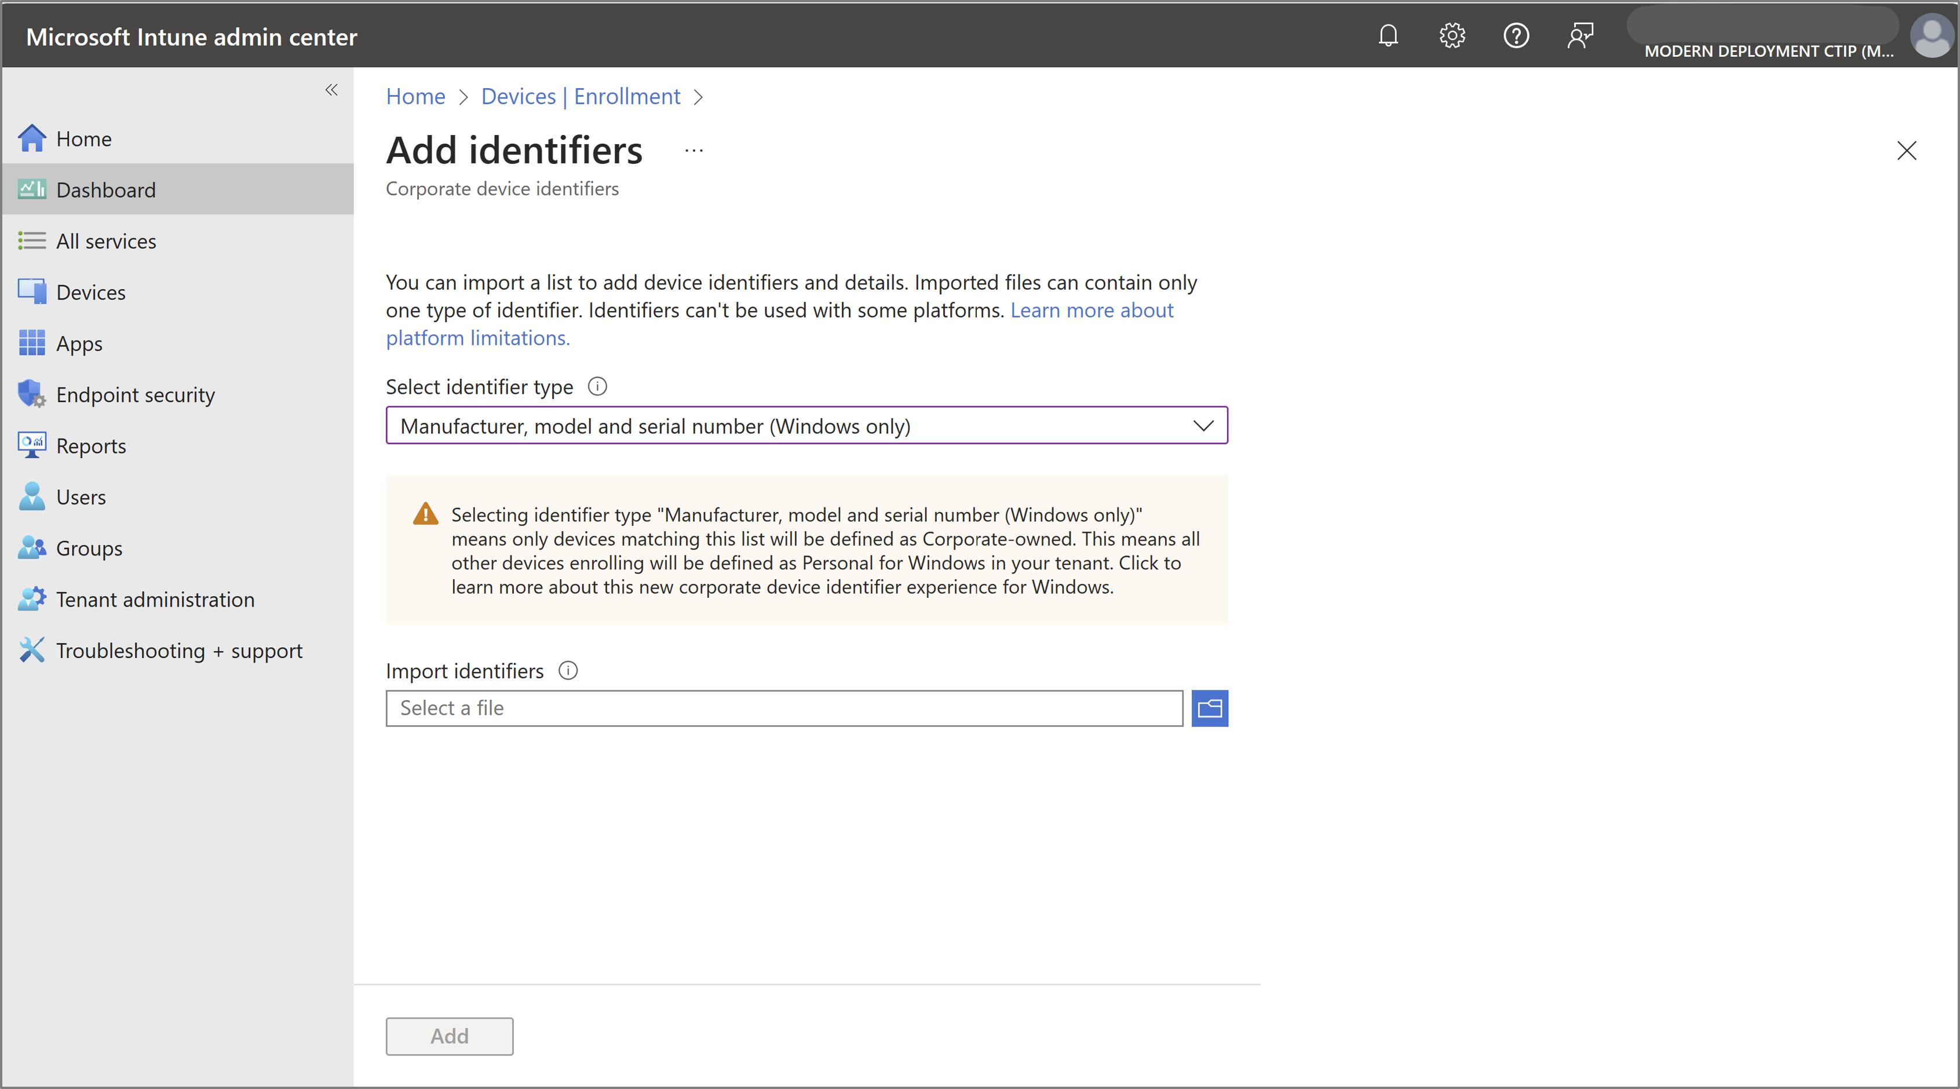Screen dimensions: 1960x1089
Task: Open Reports from the sidebar
Action: click(x=92, y=445)
